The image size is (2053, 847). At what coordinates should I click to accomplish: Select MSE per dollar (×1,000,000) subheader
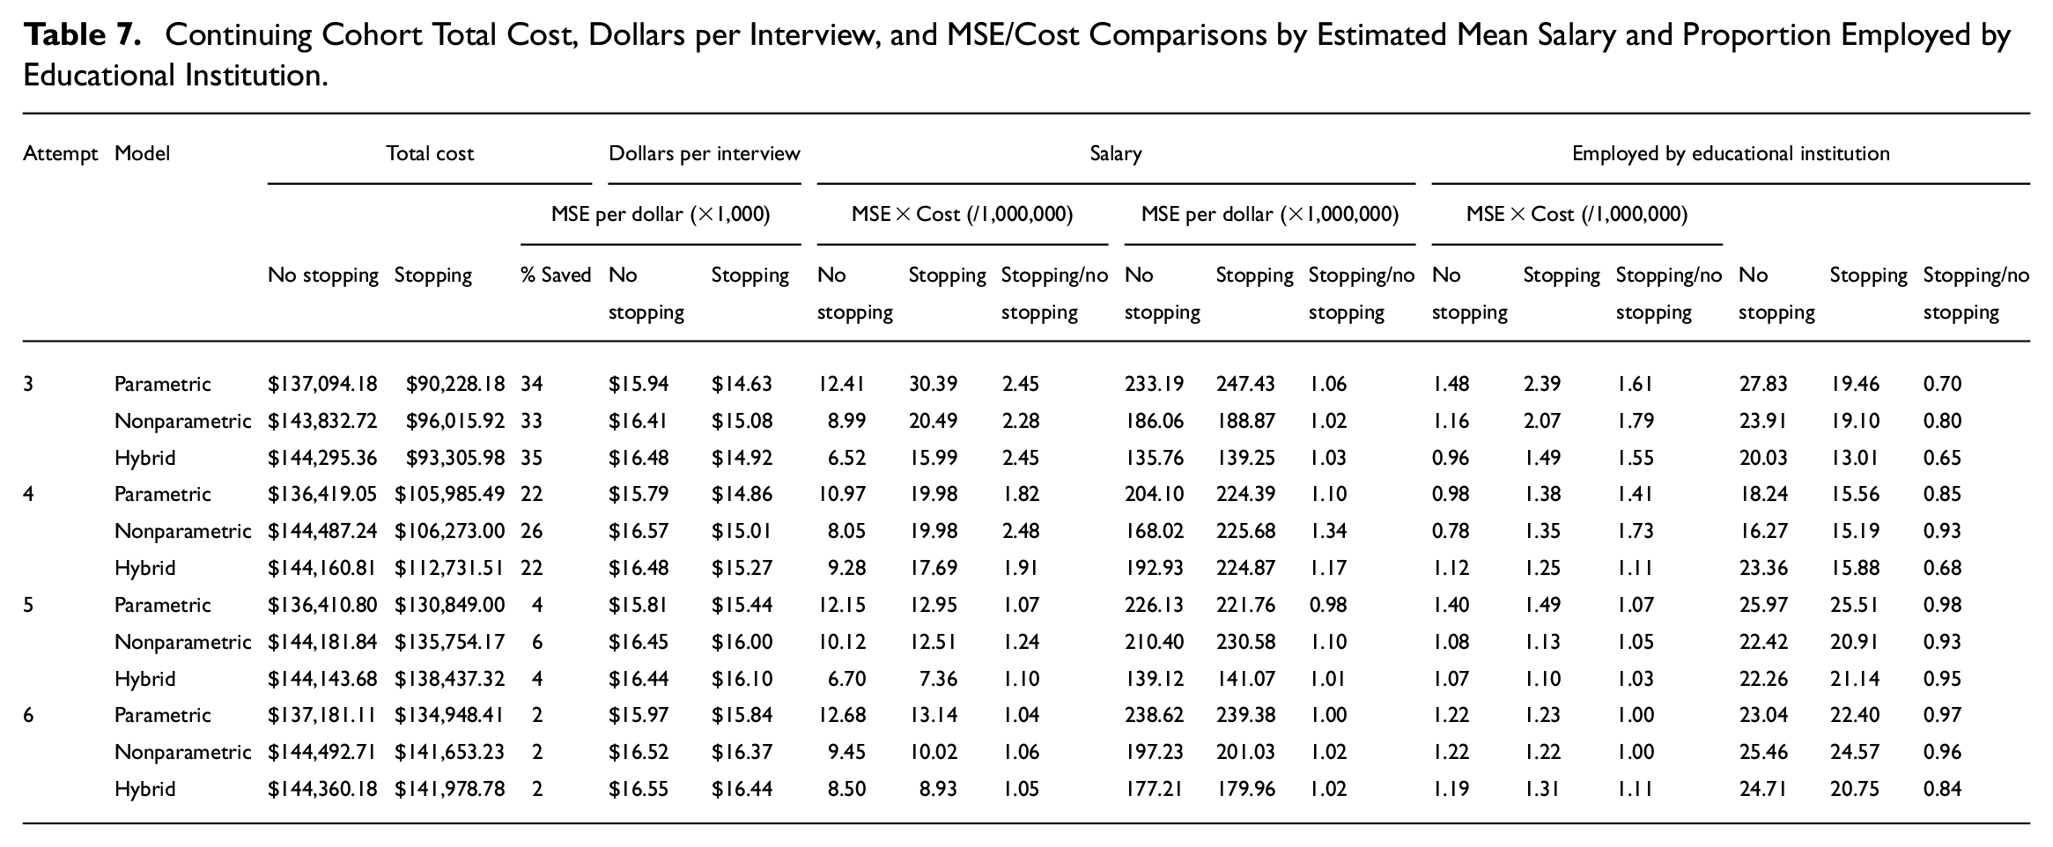(1270, 214)
